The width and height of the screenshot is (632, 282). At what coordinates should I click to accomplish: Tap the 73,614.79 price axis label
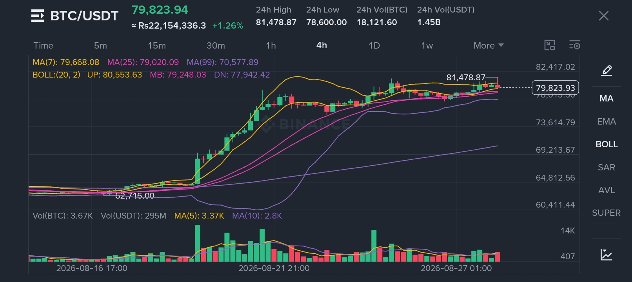point(555,123)
